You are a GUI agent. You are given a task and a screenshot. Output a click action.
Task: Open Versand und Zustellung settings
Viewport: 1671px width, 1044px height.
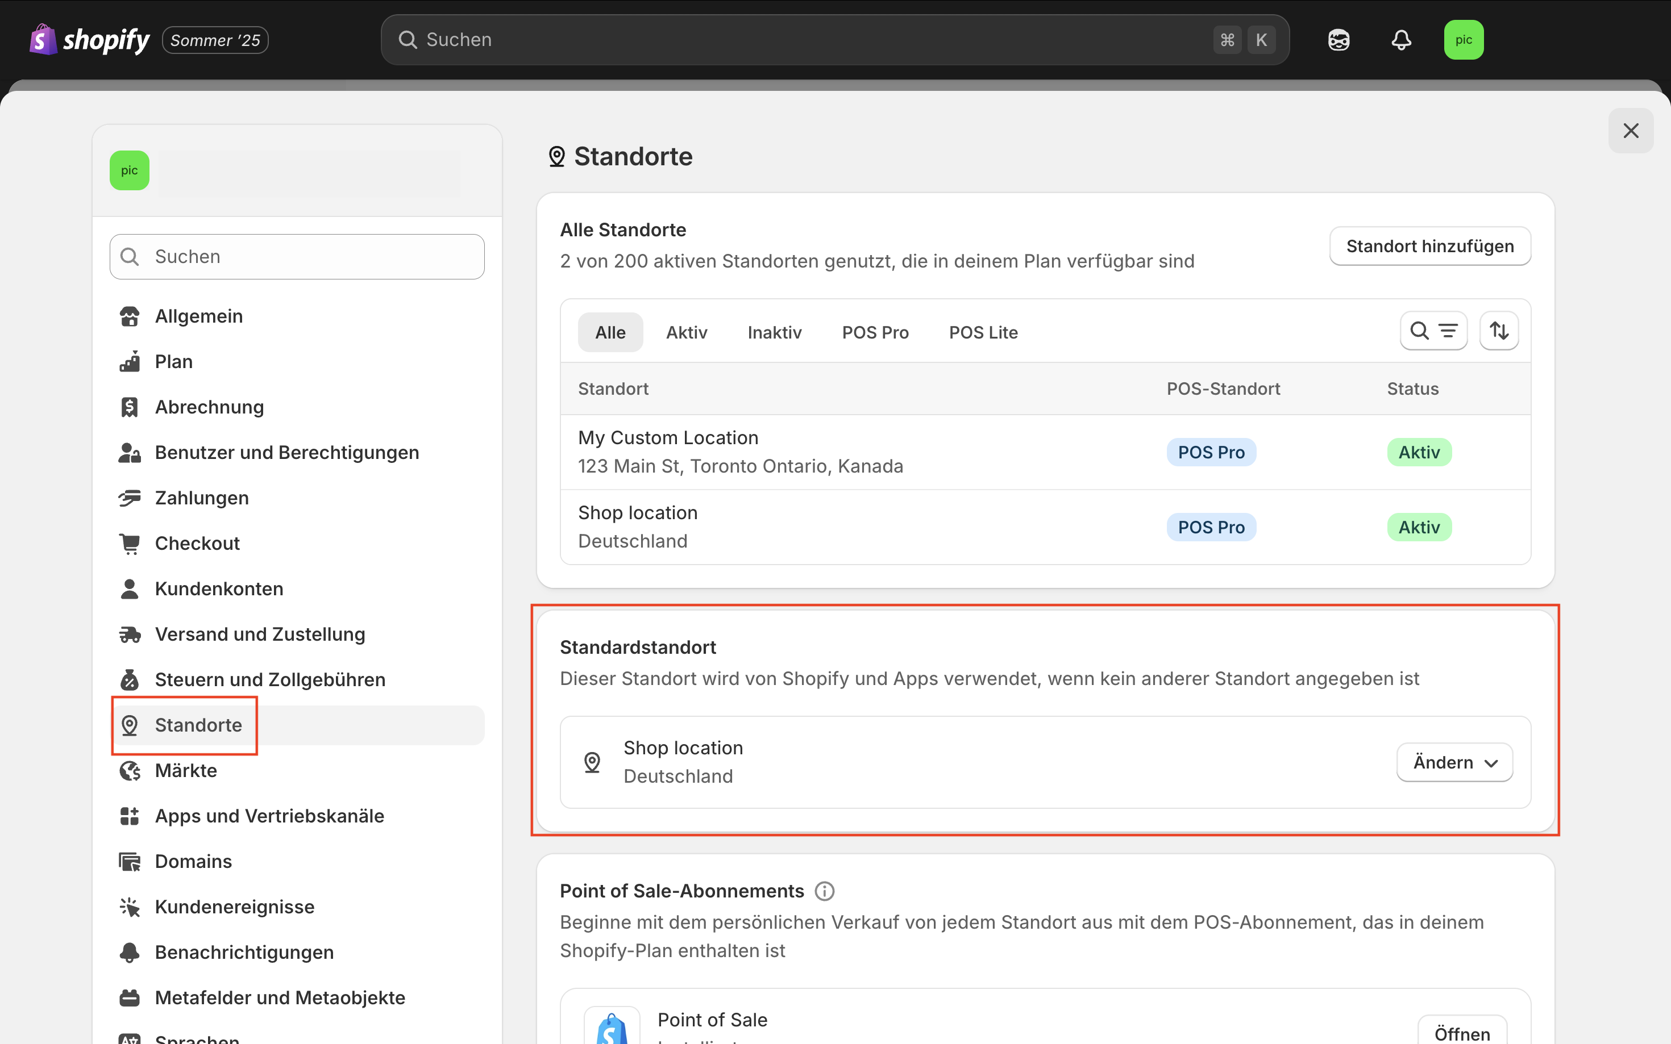(x=259, y=634)
